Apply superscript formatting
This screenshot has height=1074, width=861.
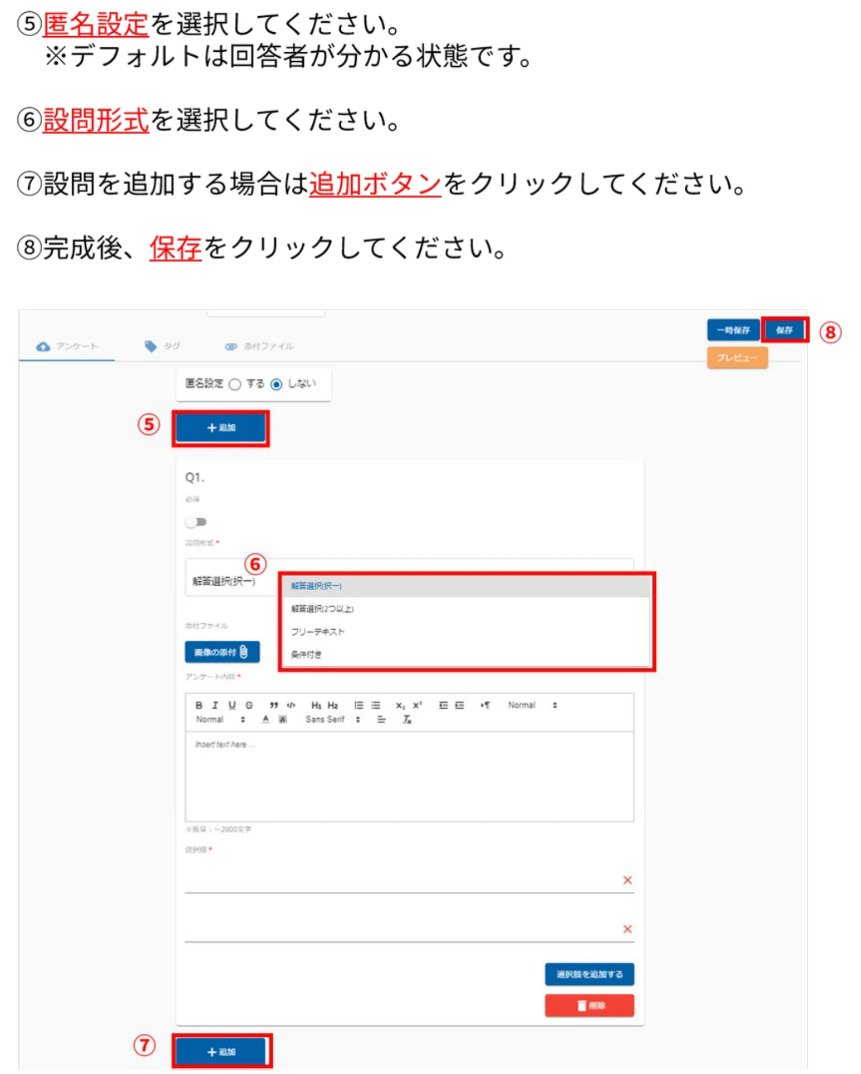point(417,705)
